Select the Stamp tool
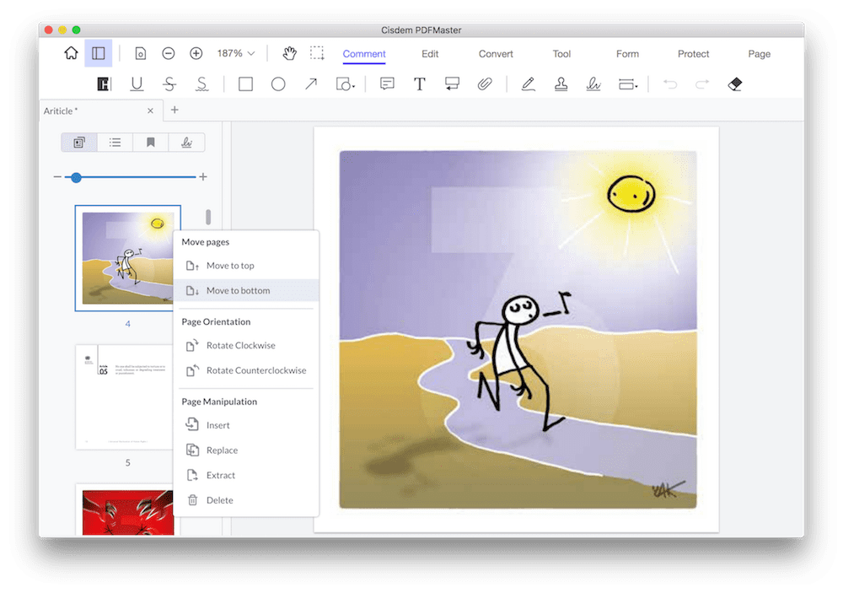Viewport: 843px width, 593px height. [561, 84]
